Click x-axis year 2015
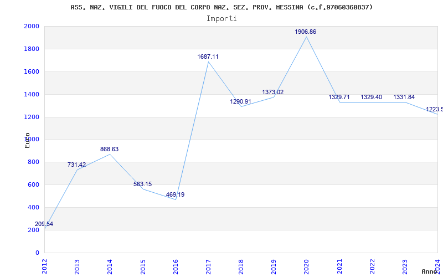Screen dimensions: 443x277 (143, 266)
